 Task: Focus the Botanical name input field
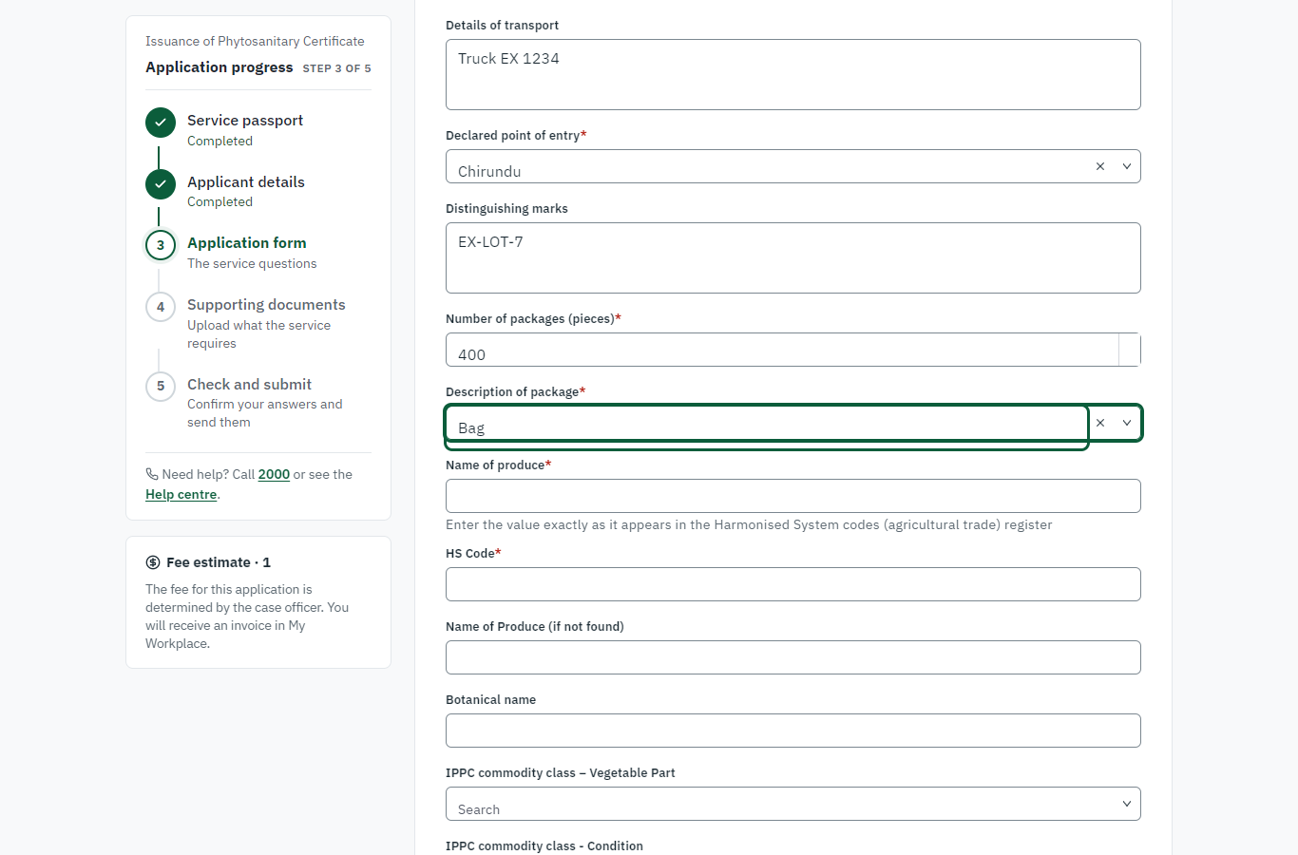pyautogui.click(x=793, y=731)
